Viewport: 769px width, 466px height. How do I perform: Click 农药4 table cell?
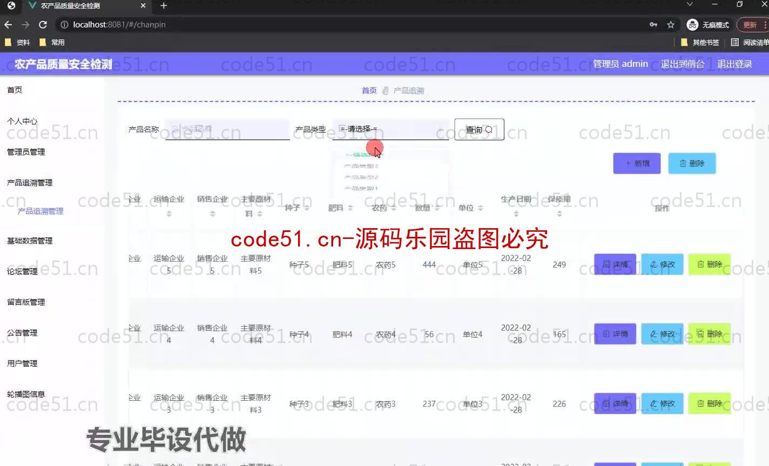point(386,334)
